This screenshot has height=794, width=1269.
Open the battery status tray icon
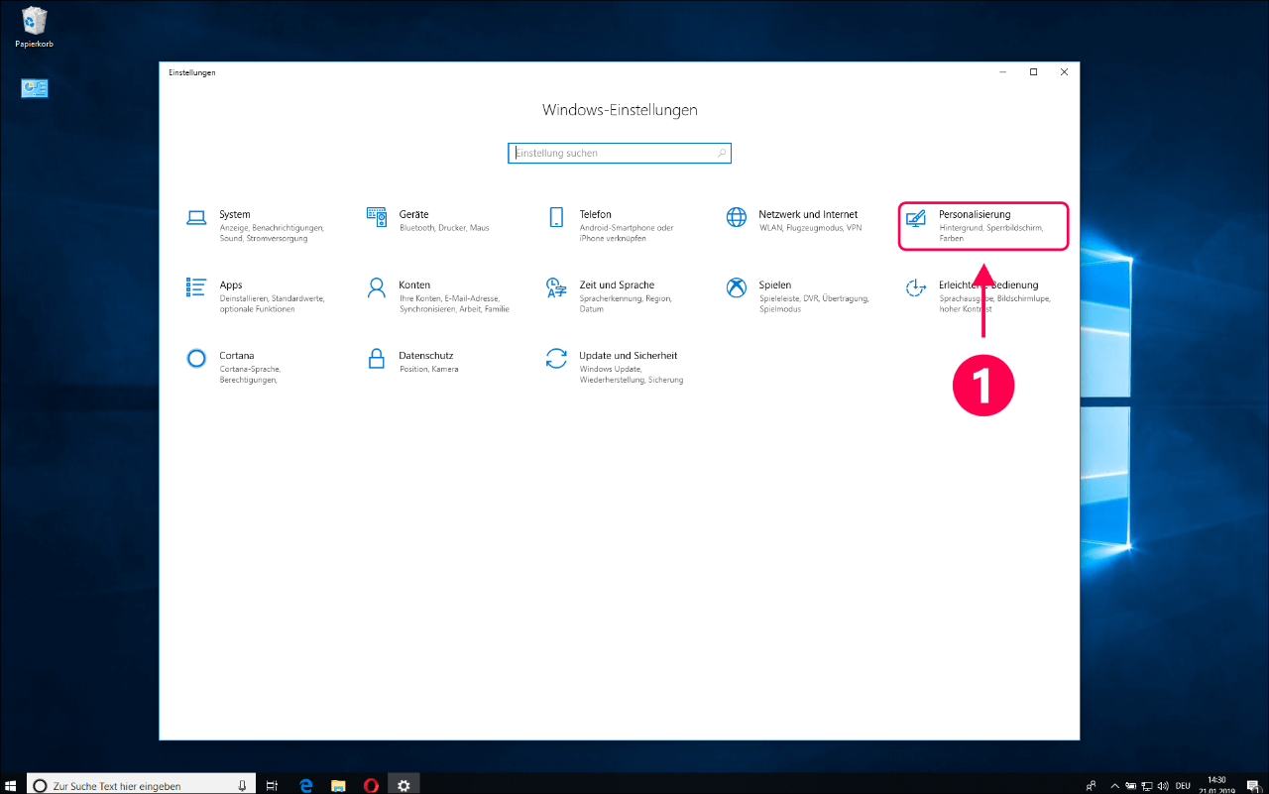[1131, 785]
